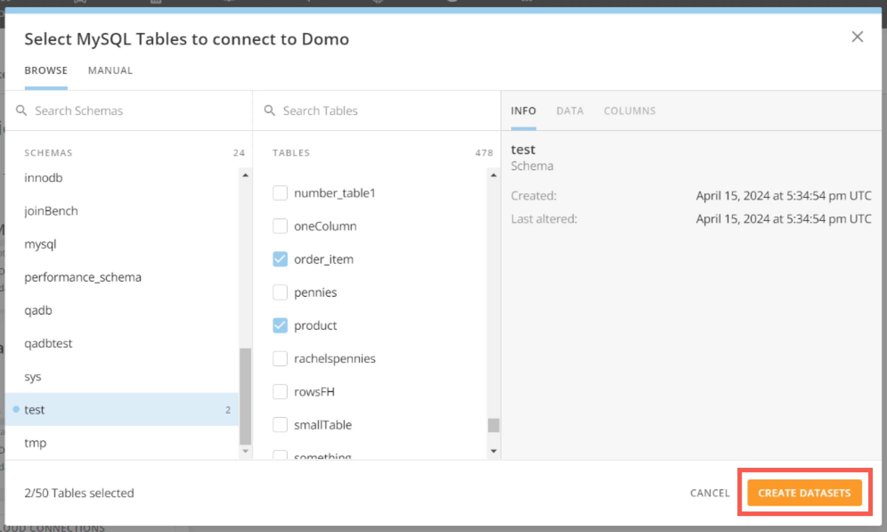
Task: Select the joinBench schema
Action: coord(122,211)
